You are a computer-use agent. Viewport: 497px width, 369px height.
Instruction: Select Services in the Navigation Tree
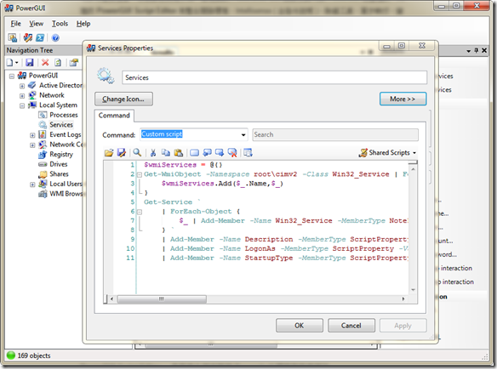[x=61, y=125]
